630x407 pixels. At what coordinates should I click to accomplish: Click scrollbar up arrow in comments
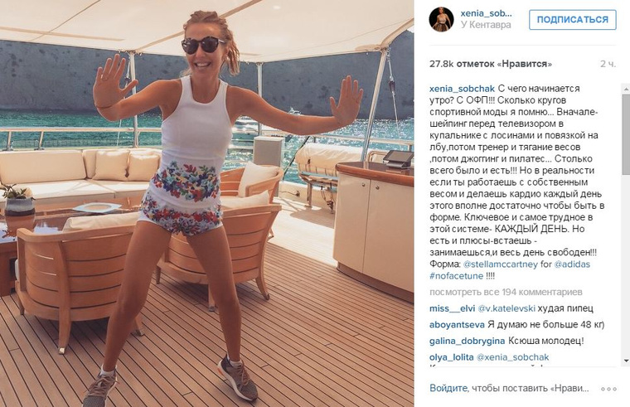[x=627, y=89]
